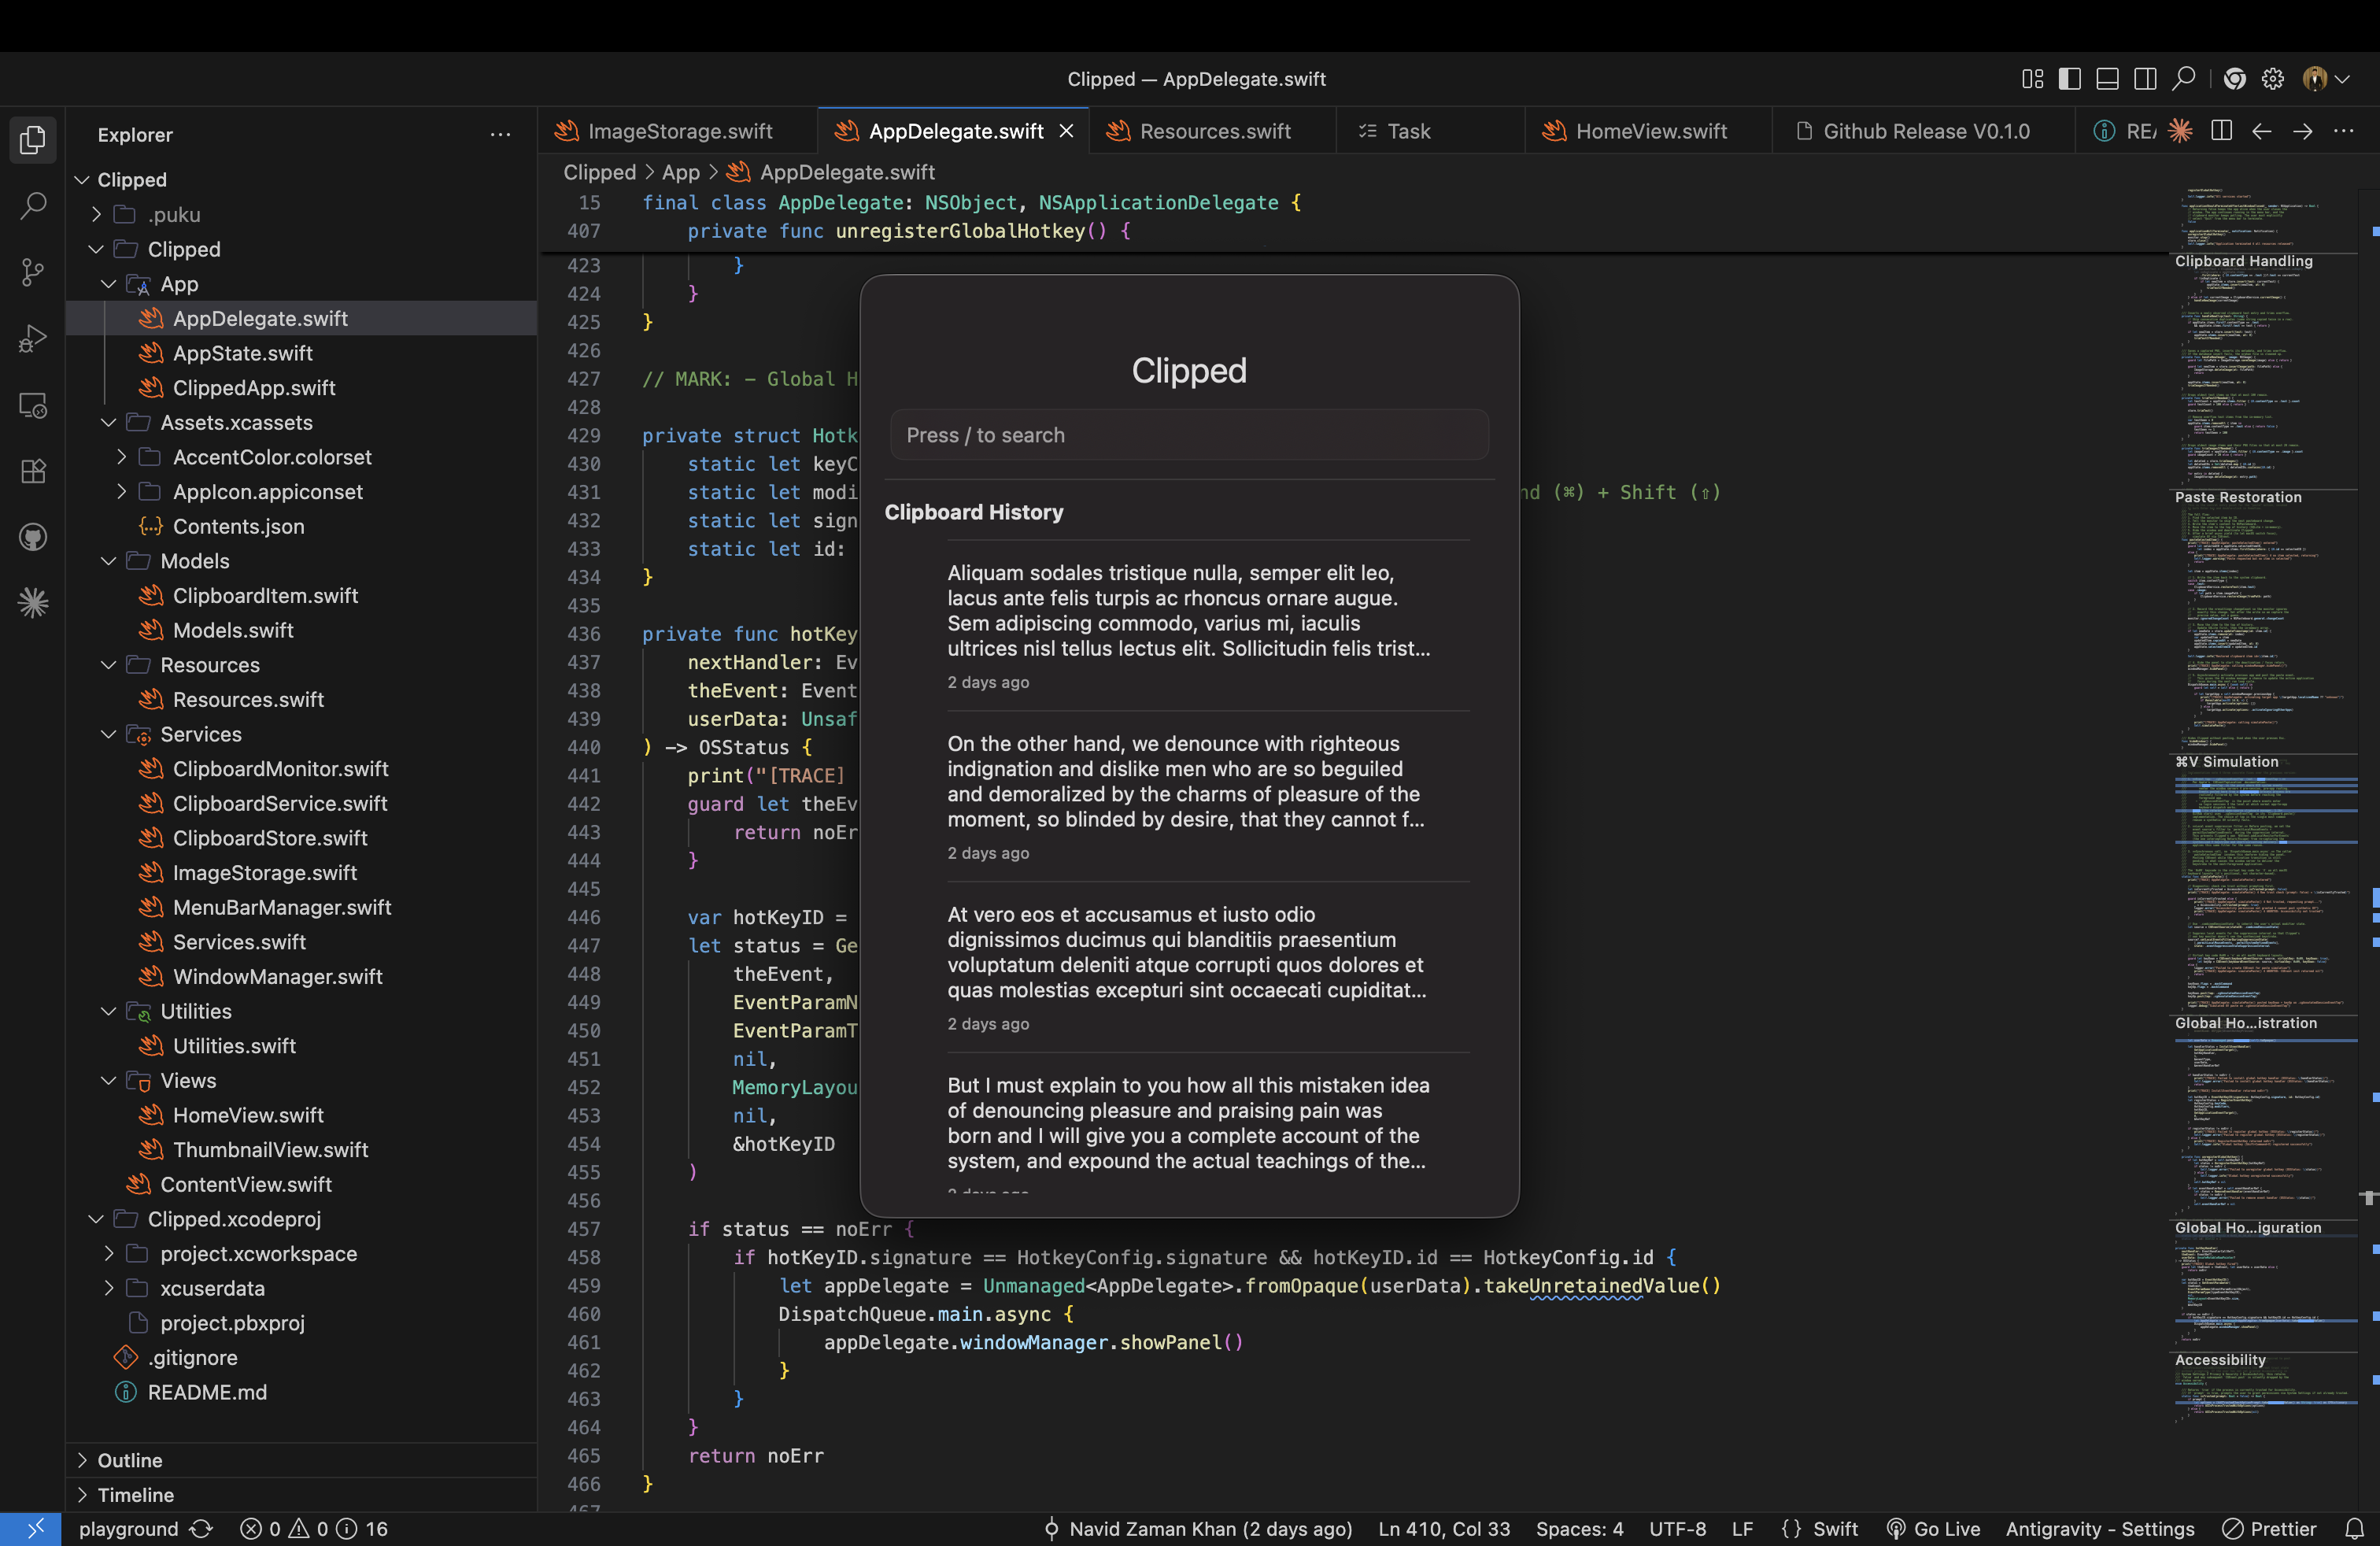The width and height of the screenshot is (2380, 1546).
Task: Open the Extensions view
Action: [x=33, y=471]
